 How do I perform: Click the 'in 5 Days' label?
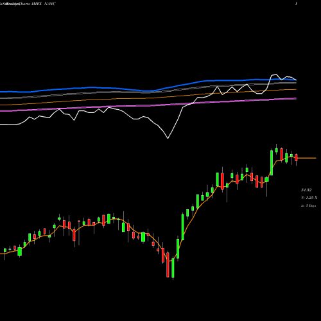pos(308,205)
